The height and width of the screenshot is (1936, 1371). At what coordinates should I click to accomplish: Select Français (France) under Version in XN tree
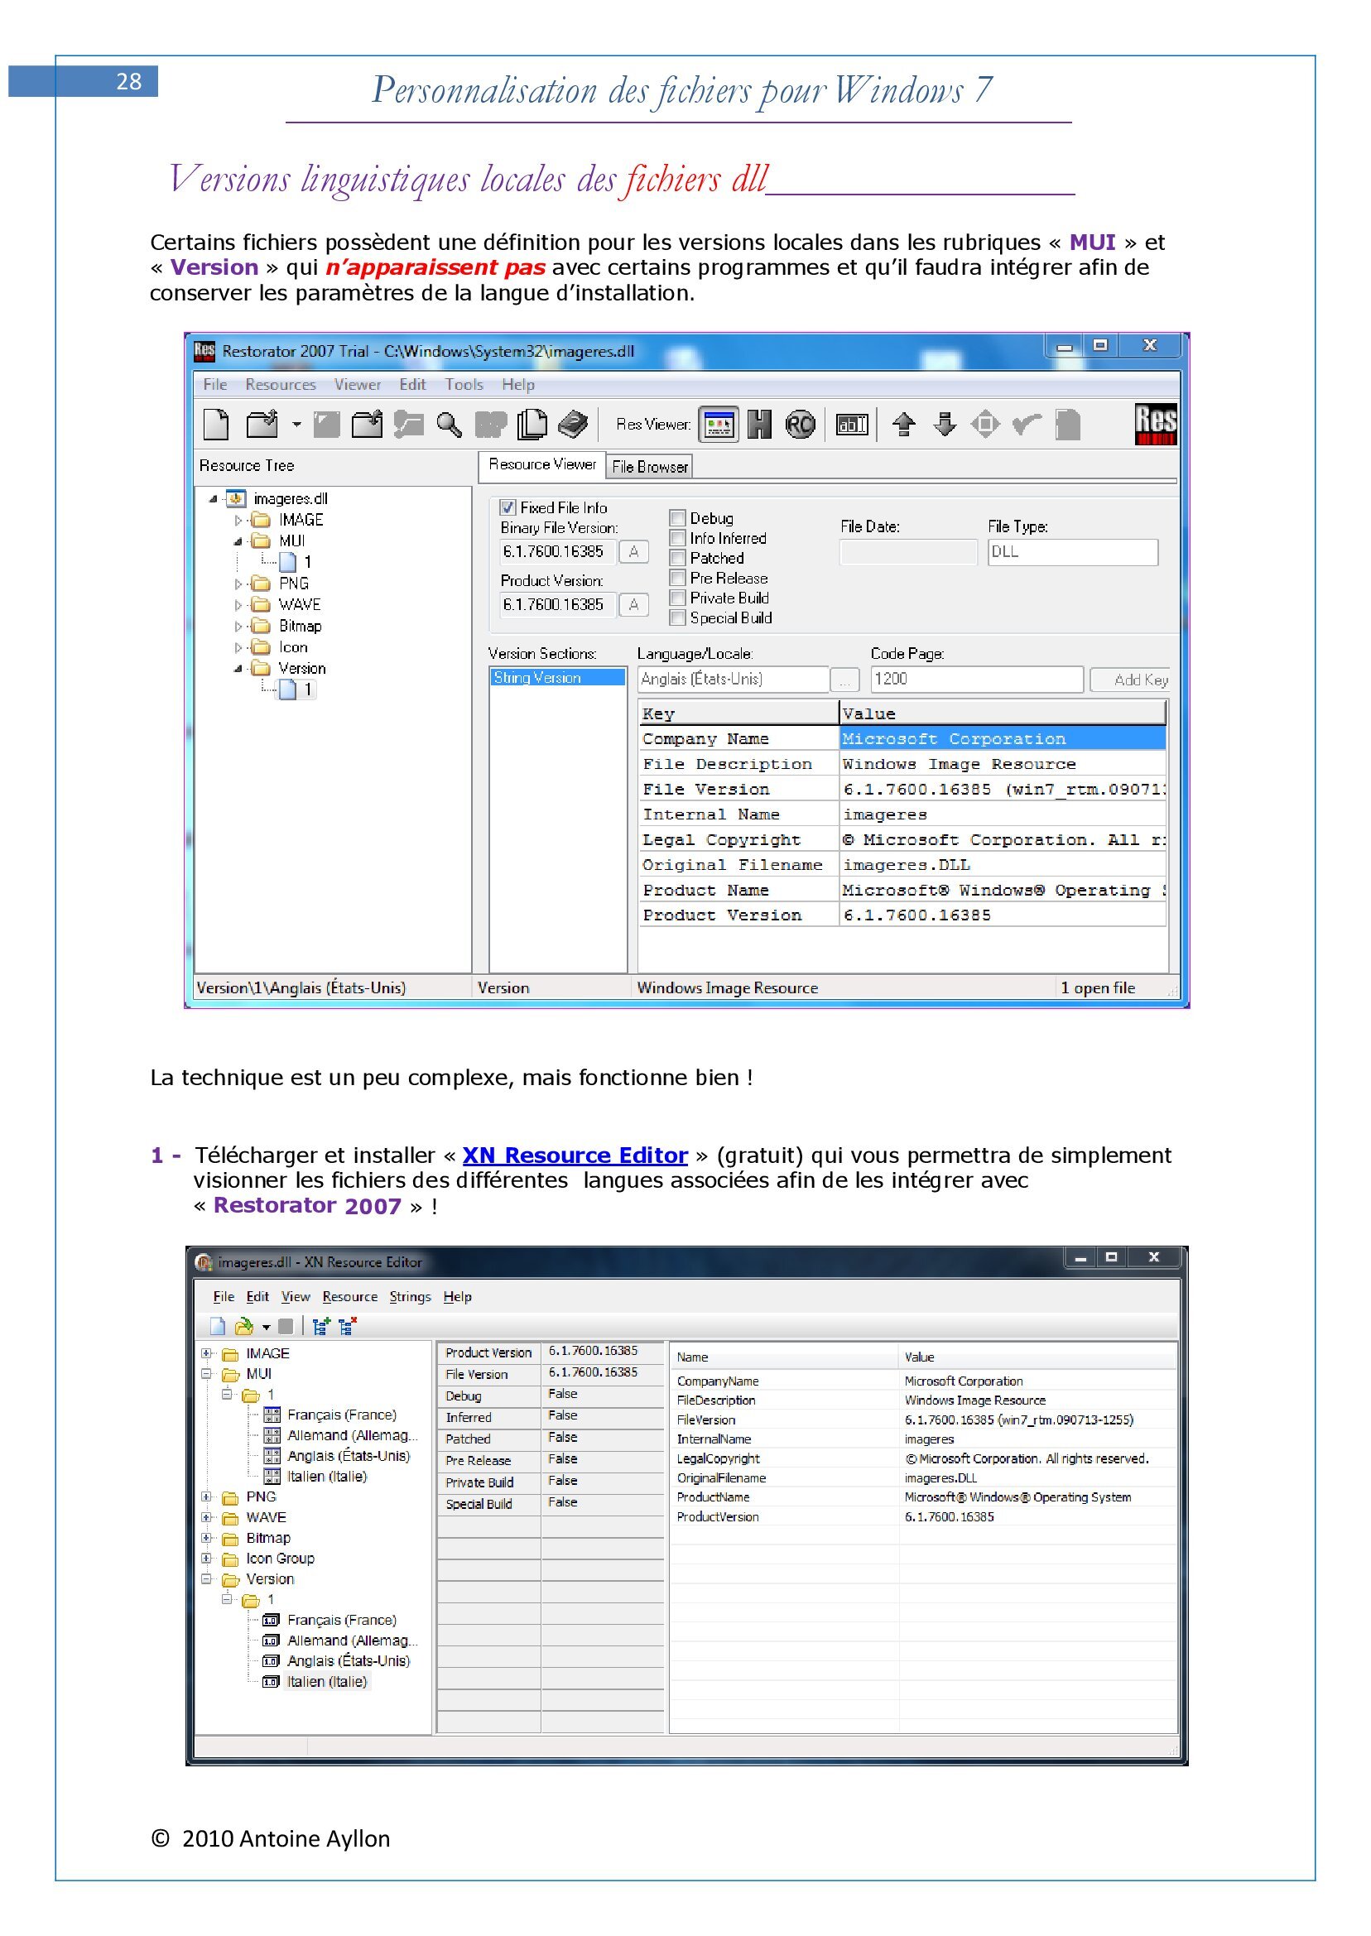coord(341,1620)
